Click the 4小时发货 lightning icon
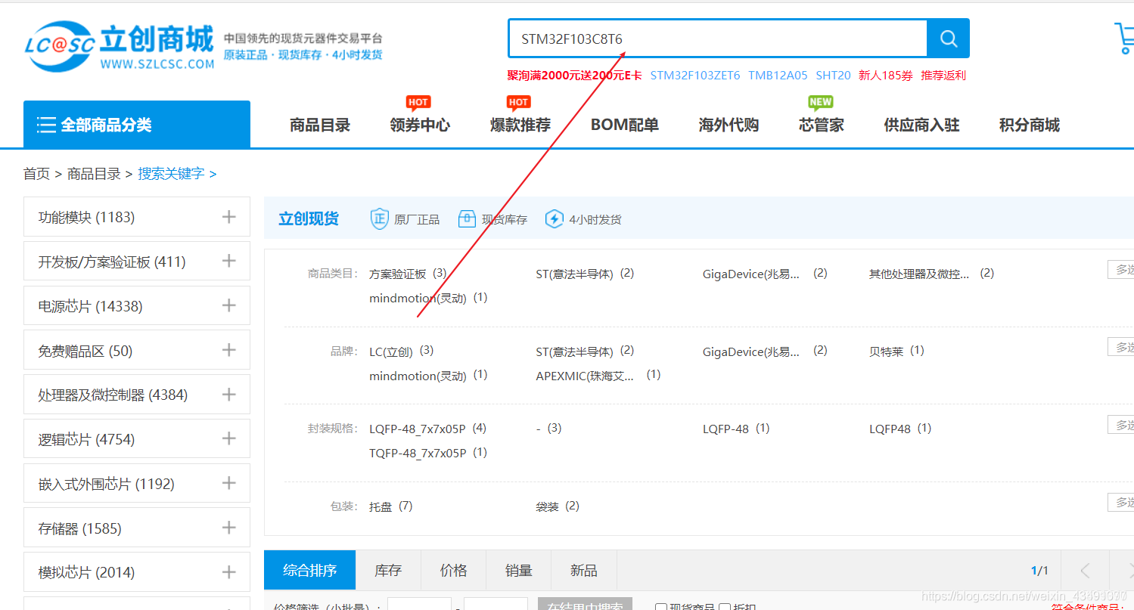This screenshot has height=610, width=1134. [555, 218]
